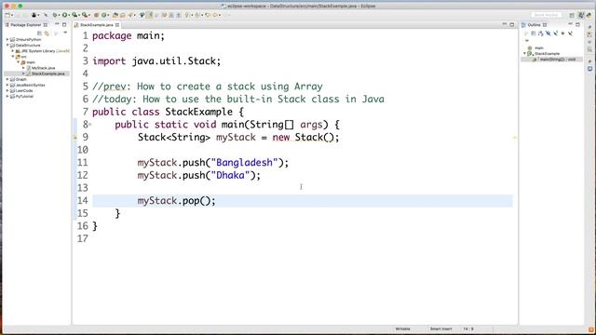Maximize the editor area
596x335 pixels.
pos(512,24)
